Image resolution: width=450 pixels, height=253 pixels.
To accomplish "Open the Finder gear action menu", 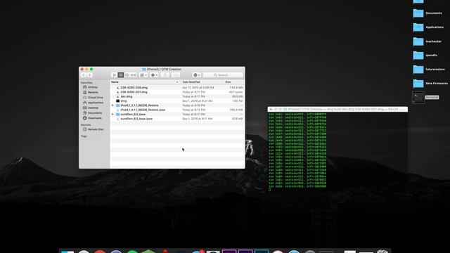I will coord(154,75).
